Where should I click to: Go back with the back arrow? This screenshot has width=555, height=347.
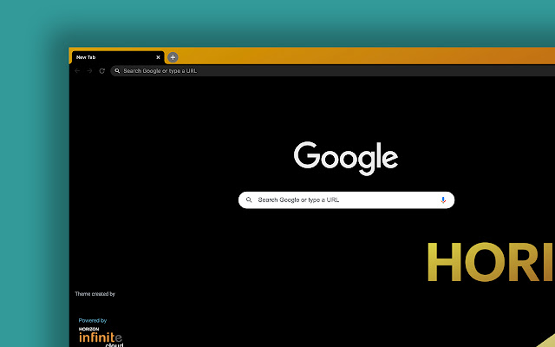(x=77, y=71)
